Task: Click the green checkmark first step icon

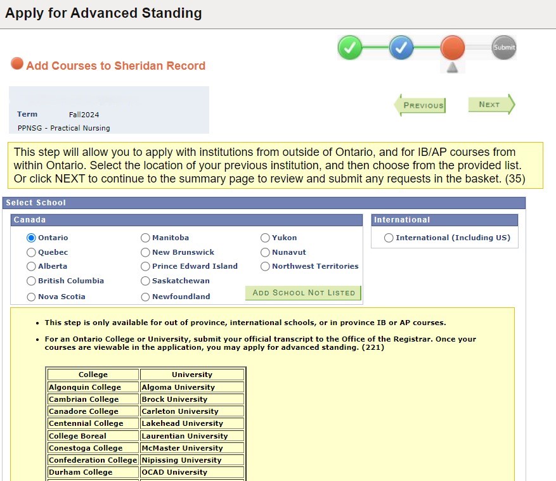Action: tap(350, 48)
